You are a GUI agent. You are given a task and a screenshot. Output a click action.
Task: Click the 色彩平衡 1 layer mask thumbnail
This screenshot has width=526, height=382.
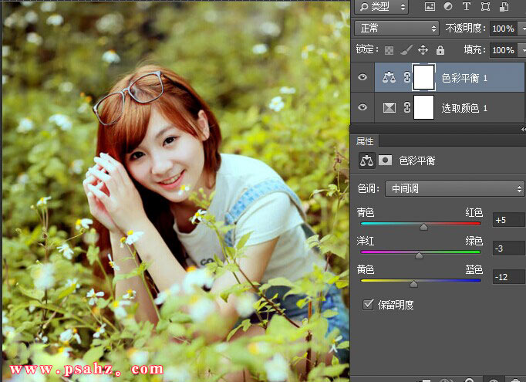pos(423,78)
